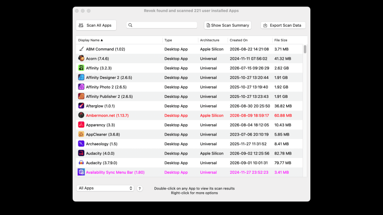The width and height of the screenshot is (383, 215).
Task: Click the Affinity Designer 2 icon
Action: pos(81,77)
